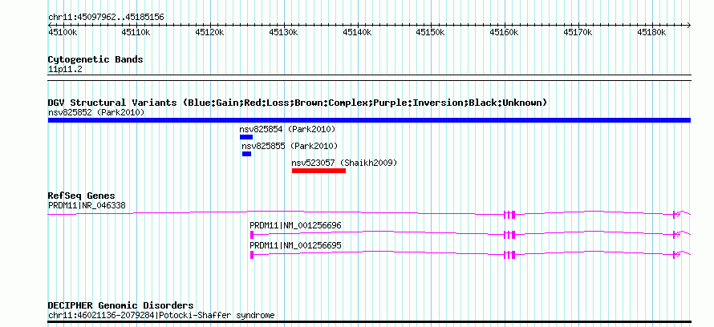This screenshot has width=714, height=327.
Task: Click the 45100k ruler tick label
Action: [x=63, y=32]
